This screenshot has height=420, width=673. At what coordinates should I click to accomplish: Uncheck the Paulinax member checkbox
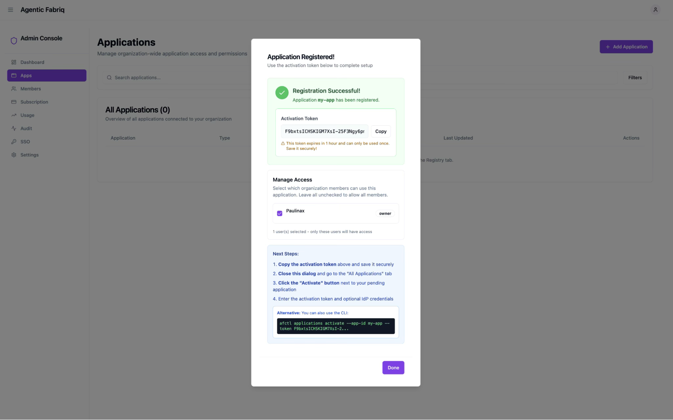(279, 214)
